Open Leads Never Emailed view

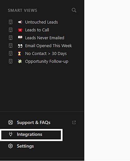pyautogui.click(x=44, y=38)
